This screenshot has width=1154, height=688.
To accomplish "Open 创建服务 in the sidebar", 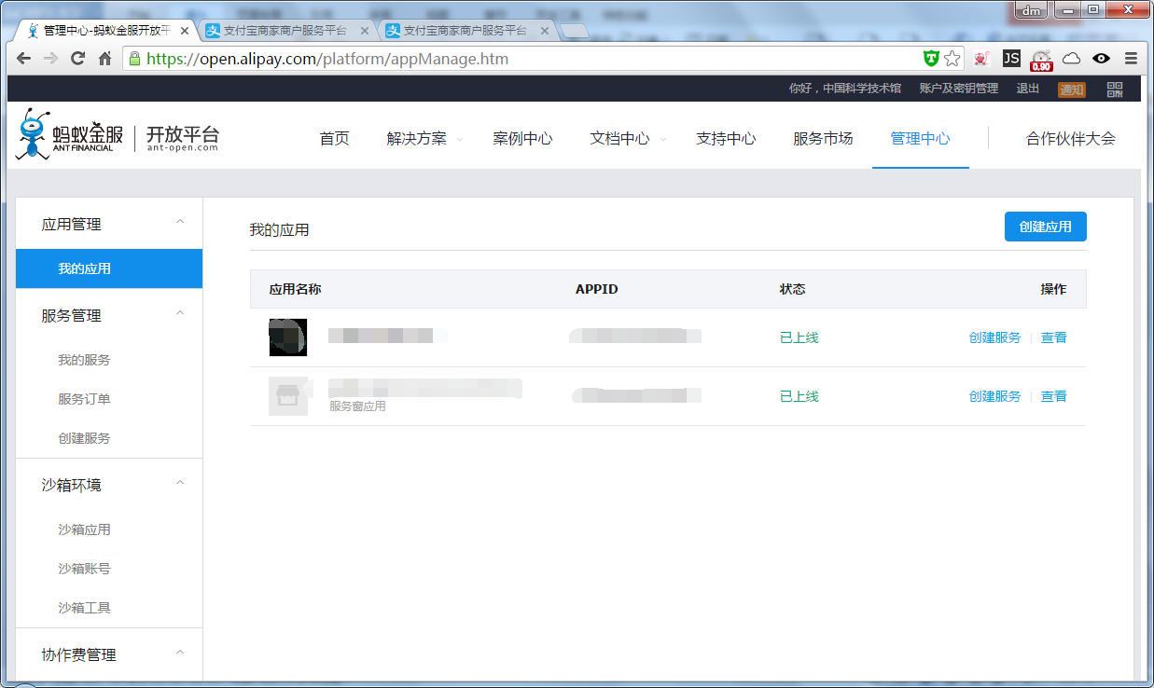I will point(84,438).
